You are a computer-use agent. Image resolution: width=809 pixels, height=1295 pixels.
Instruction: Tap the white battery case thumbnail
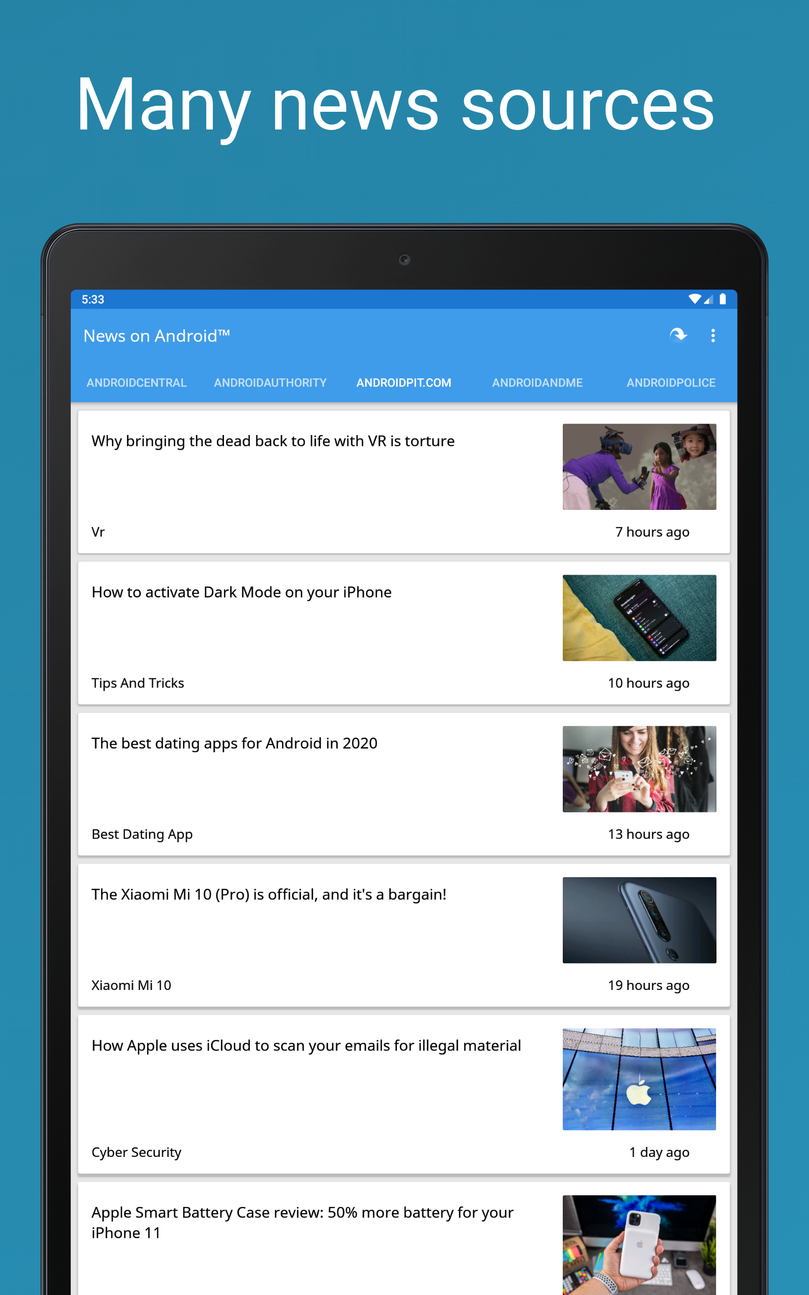point(639,1245)
